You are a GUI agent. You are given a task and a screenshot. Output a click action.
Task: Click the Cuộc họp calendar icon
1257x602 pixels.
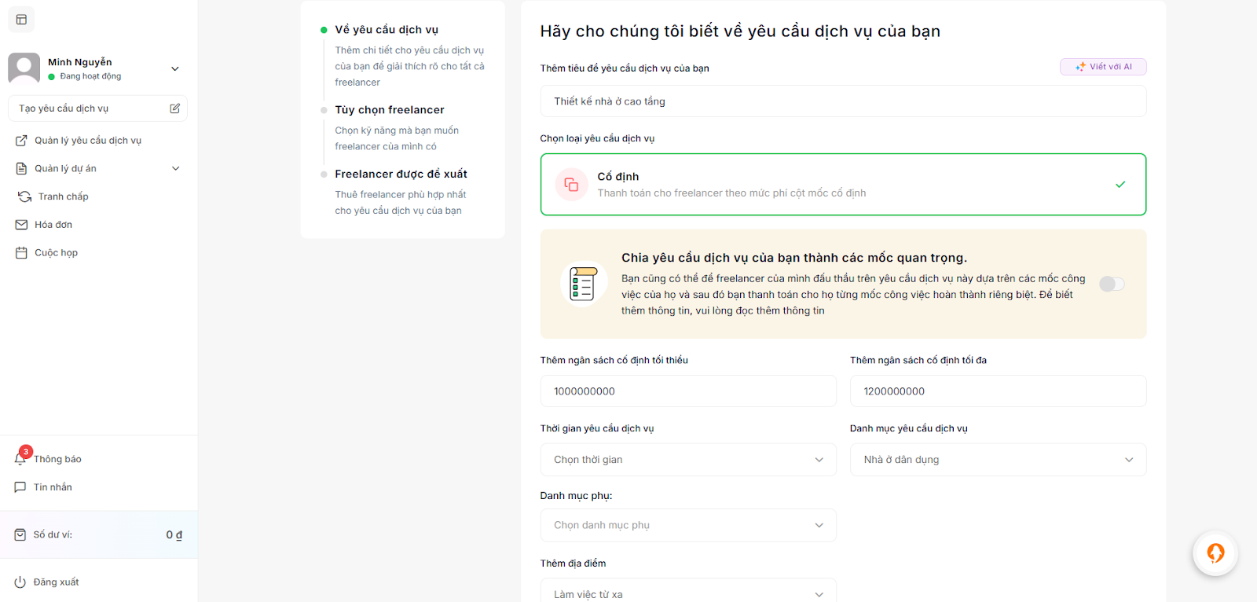(21, 253)
